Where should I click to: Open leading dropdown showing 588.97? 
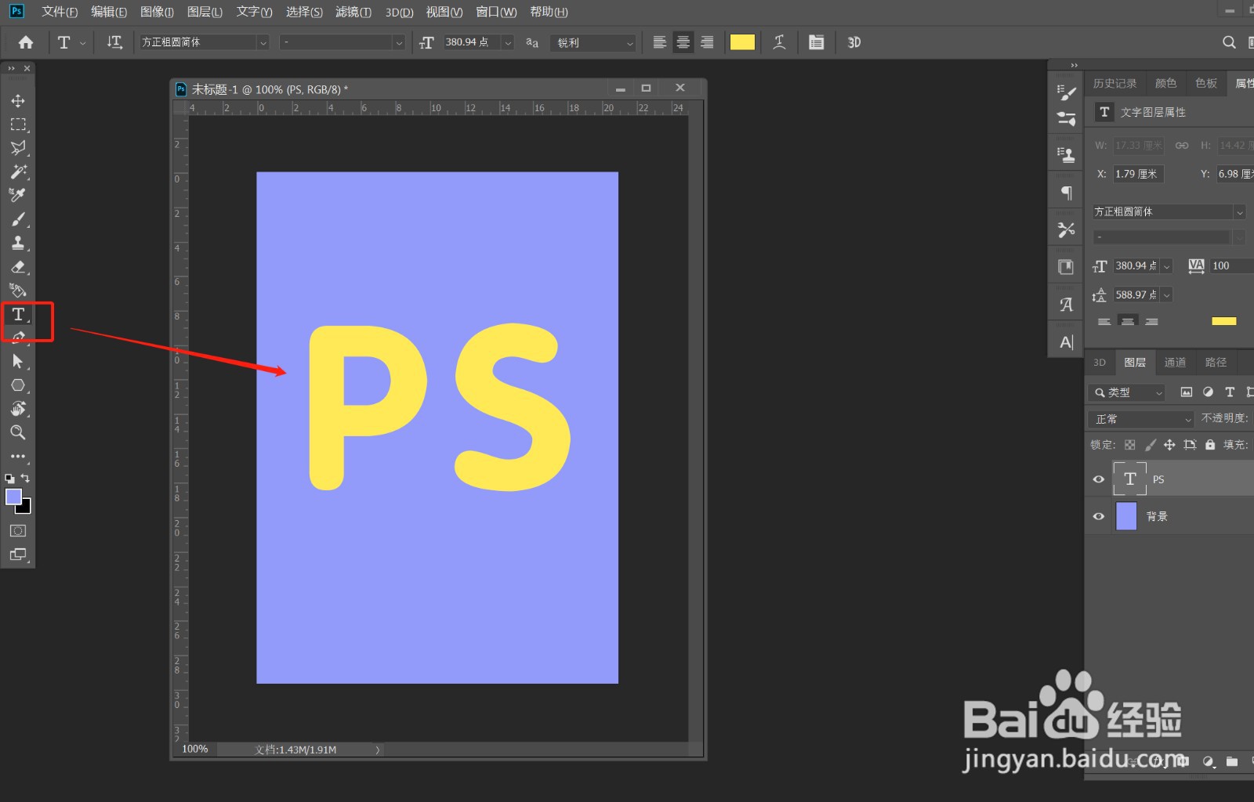click(1166, 295)
